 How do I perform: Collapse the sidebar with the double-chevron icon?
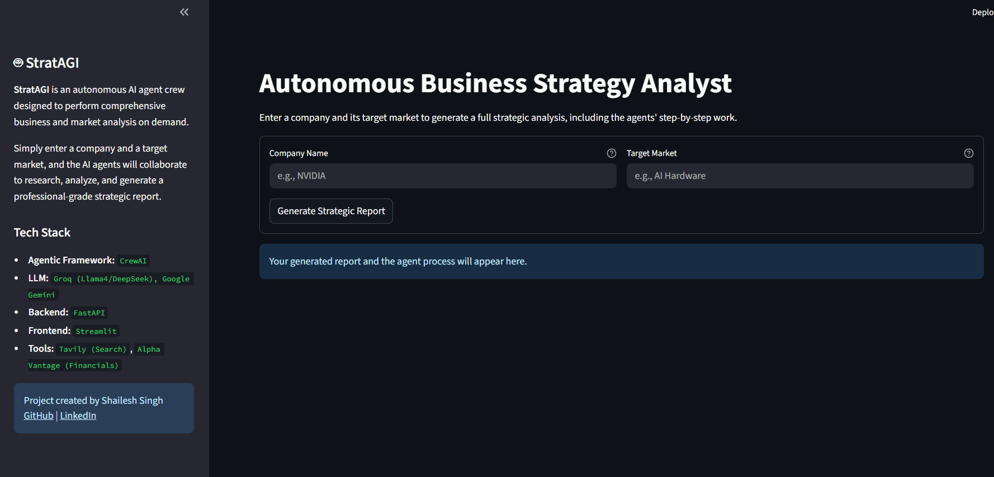tap(184, 12)
